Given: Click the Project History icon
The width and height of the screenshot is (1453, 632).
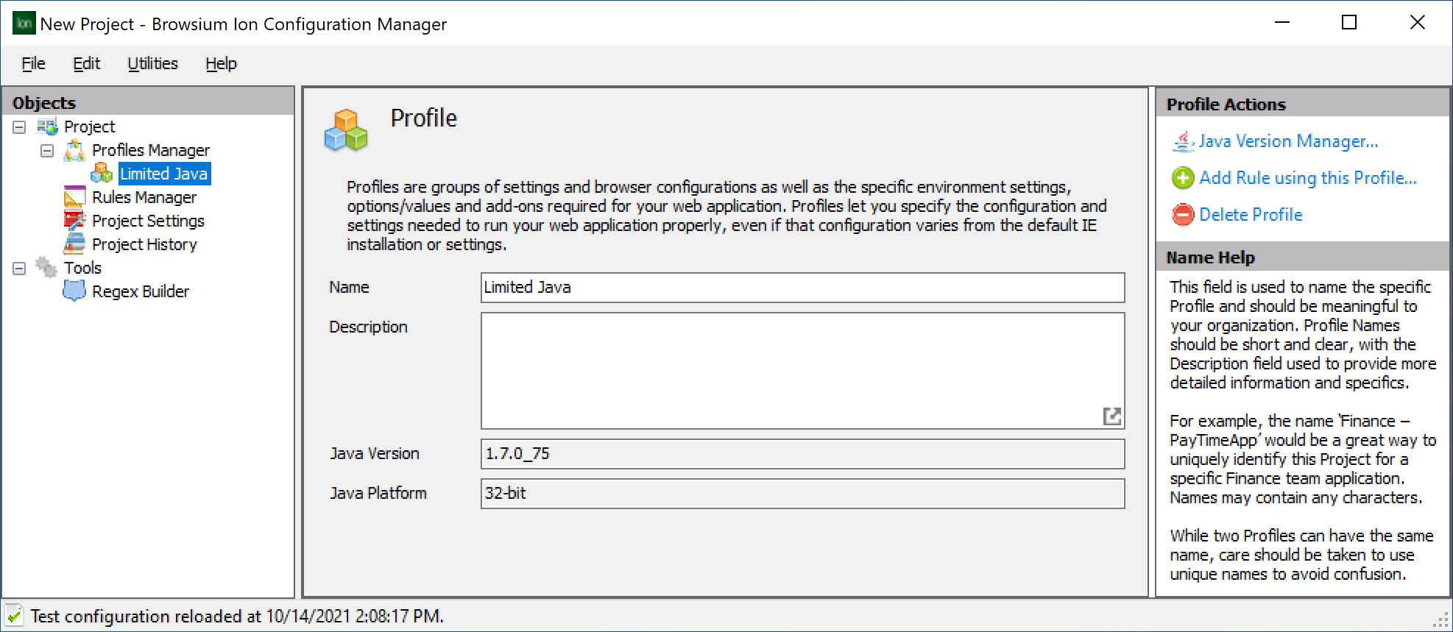Looking at the screenshot, I should [74, 244].
